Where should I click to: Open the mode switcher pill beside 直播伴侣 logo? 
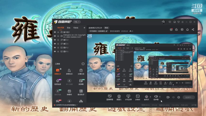(77, 22)
